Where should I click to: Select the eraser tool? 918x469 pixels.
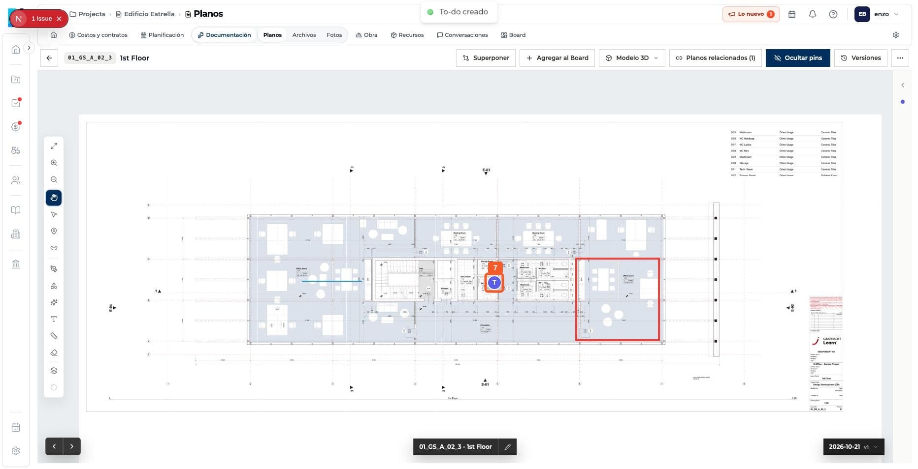coord(54,352)
